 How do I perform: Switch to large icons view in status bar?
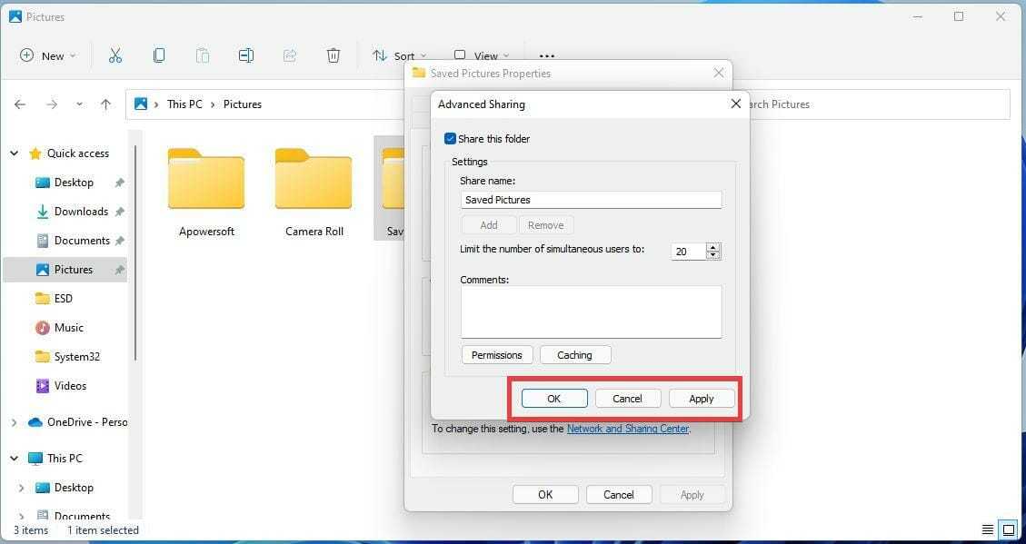[x=1007, y=529]
